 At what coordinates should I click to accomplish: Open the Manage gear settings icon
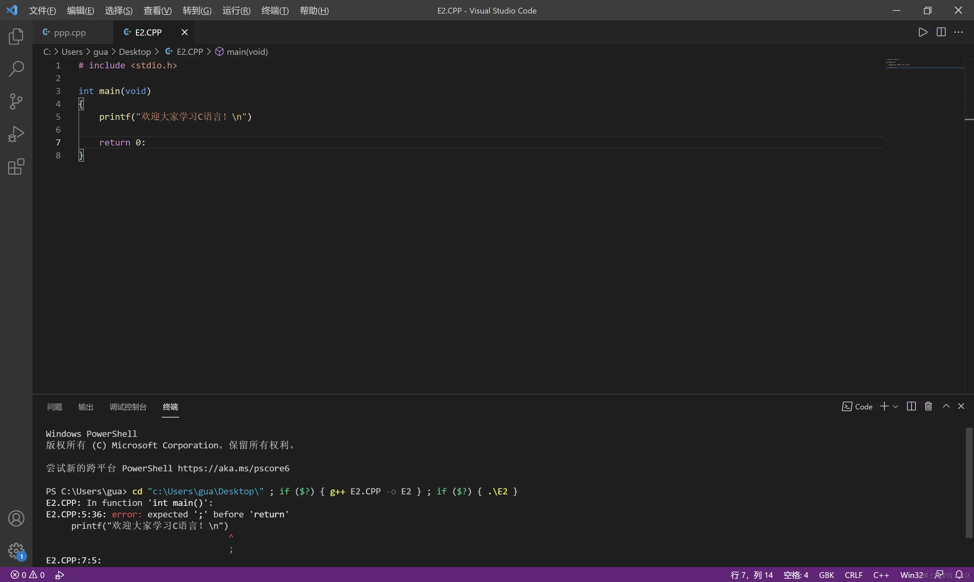tap(16, 551)
